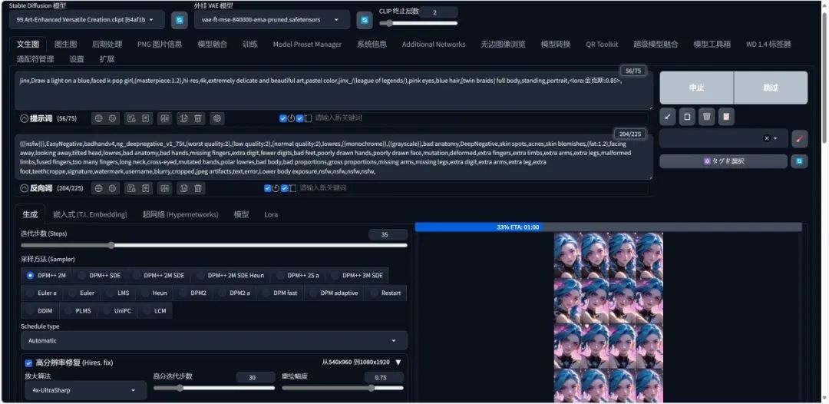Click the gear settings icon in 反向词 toolbar
Screen dimensions: 829x404
click(x=113, y=188)
